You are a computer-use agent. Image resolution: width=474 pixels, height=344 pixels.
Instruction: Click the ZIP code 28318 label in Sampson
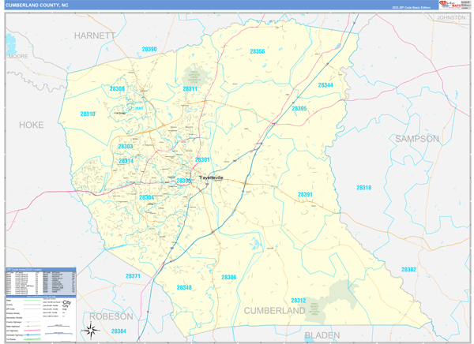click(363, 188)
